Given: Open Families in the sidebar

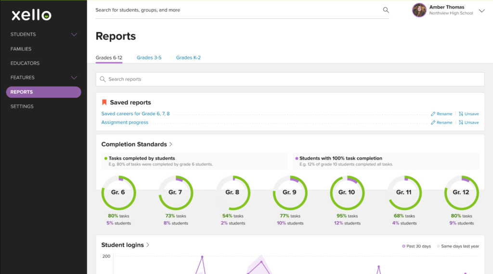Looking at the screenshot, I should coord(21,49).
